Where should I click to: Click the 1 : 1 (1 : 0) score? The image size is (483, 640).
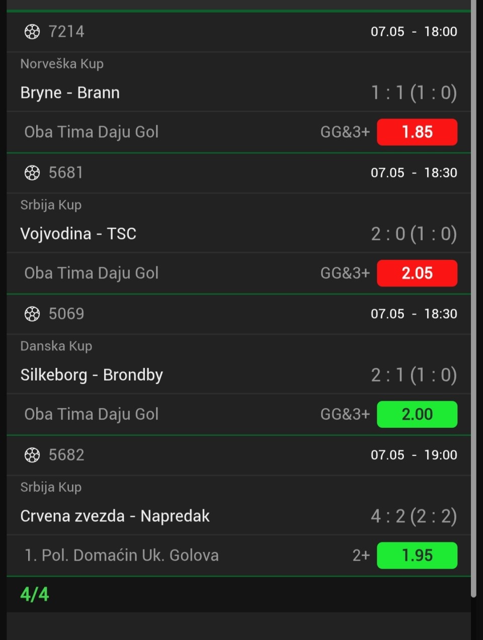tap(414, 93)
